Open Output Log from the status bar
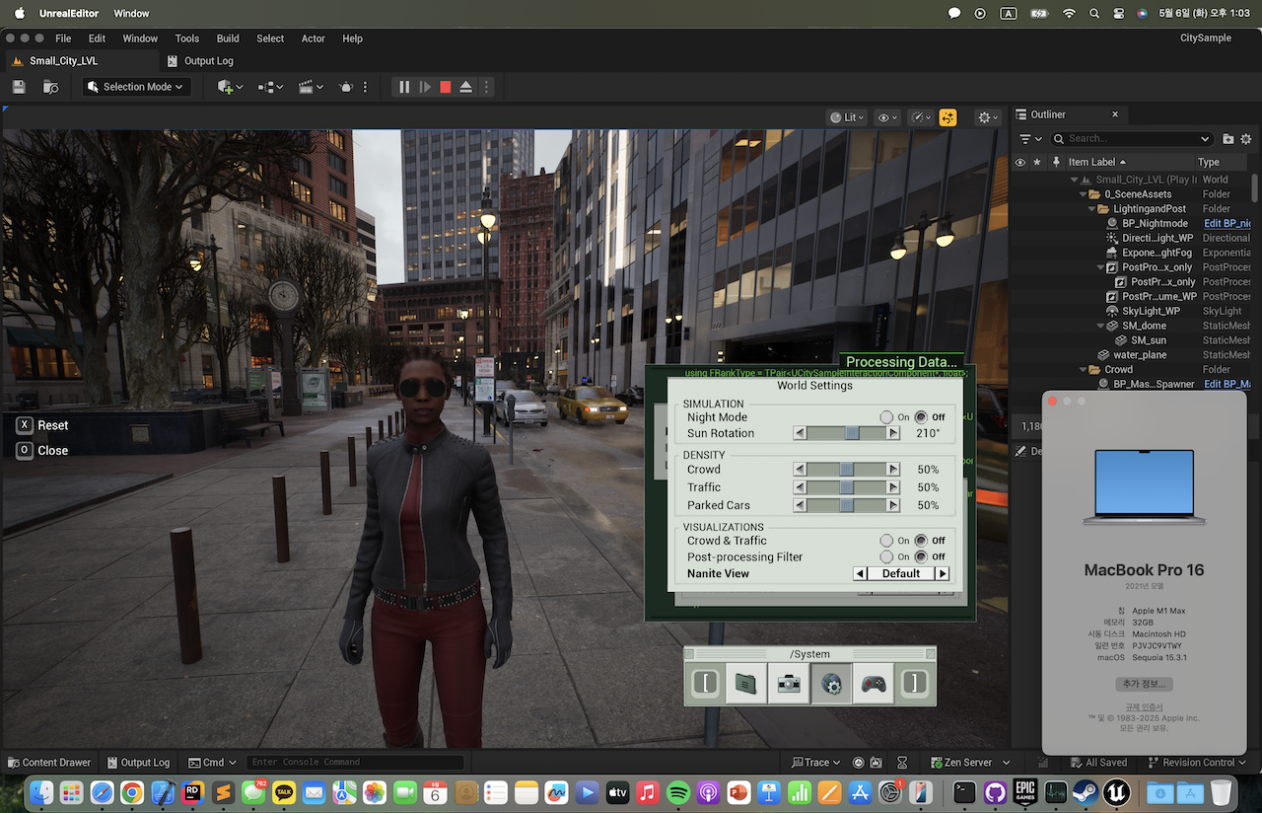This screenshot has height=813, width=1262. tap(137, 762)
